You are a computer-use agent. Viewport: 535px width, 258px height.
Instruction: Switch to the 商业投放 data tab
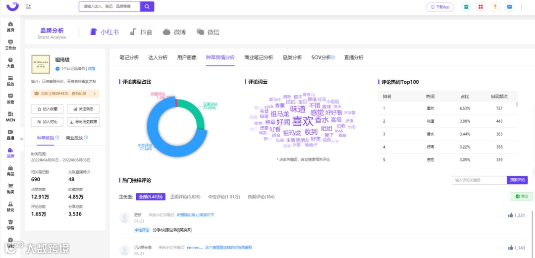pyautogui.click(x=74, y=138)
